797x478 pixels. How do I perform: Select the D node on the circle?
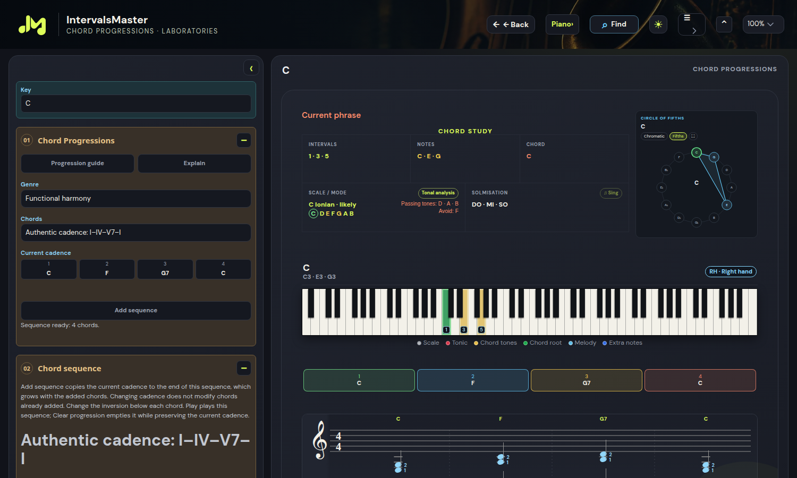click(x=727, y=170)
